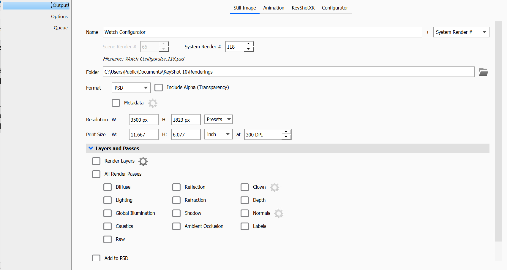507x270 pixels.
Task: Enable Include Alpha (Transparency) checkbox
Action: pos(159,88)
